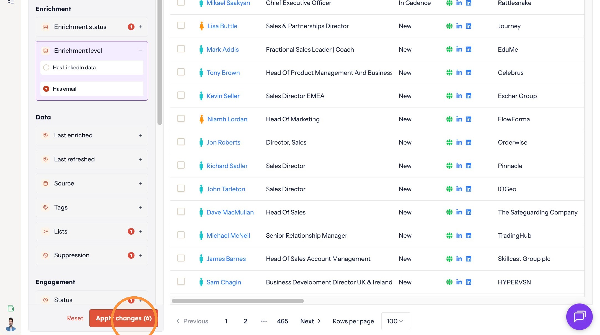The width and height of the screenshot is (600, 335).
Task: Open company LinkedIn icon for Jon Roberts
Action: (x=468, y=142)
